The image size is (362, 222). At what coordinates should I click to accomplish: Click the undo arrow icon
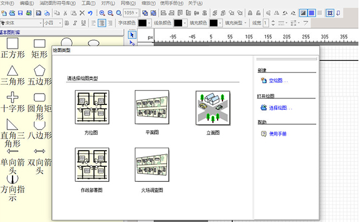click(90, 13)
